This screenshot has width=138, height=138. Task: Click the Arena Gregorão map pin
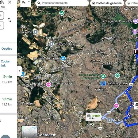click(x=62, y=13)
